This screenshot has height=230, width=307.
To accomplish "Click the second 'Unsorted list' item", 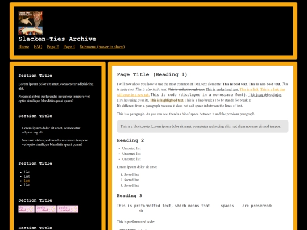I will pos(131,154).
